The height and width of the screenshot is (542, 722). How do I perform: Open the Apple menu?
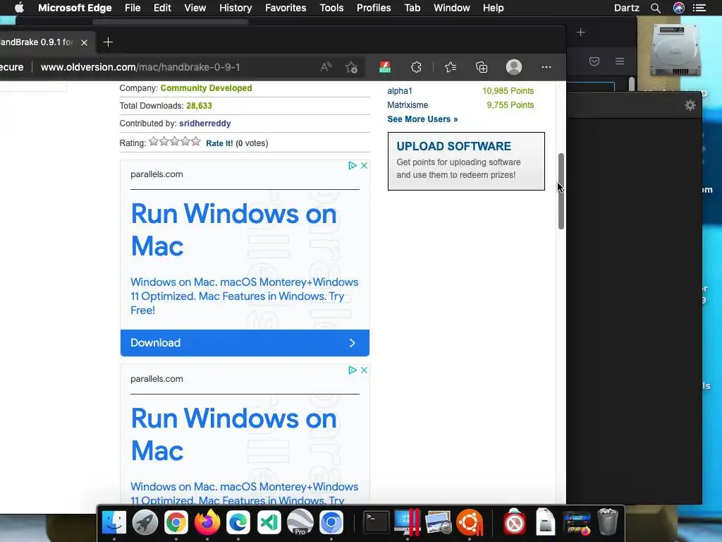(x=19, y=8)
